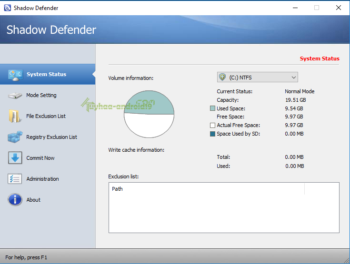This screenshot has height=264, width=350.
Task: Click the Write cache information label
Action: tap(136, 150)
